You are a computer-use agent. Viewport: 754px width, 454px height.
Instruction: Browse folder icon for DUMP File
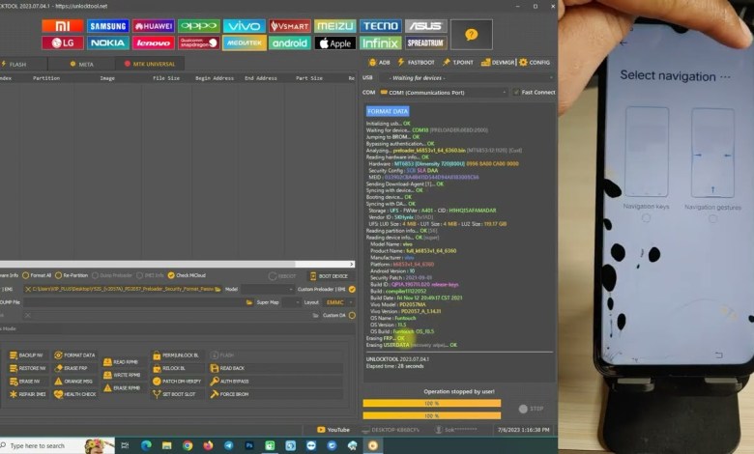pyautogui.click(x=249, y=302)
